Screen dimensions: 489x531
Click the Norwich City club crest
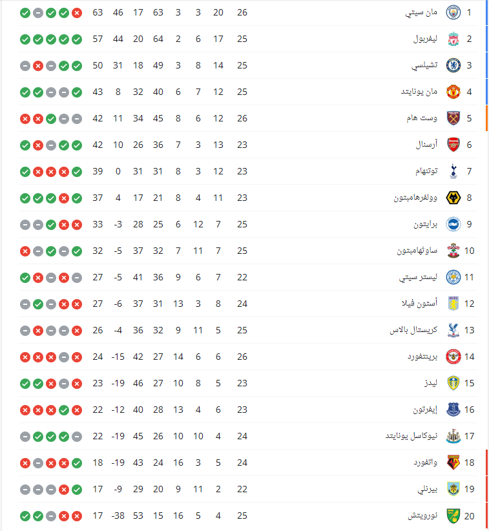[453, 515]
